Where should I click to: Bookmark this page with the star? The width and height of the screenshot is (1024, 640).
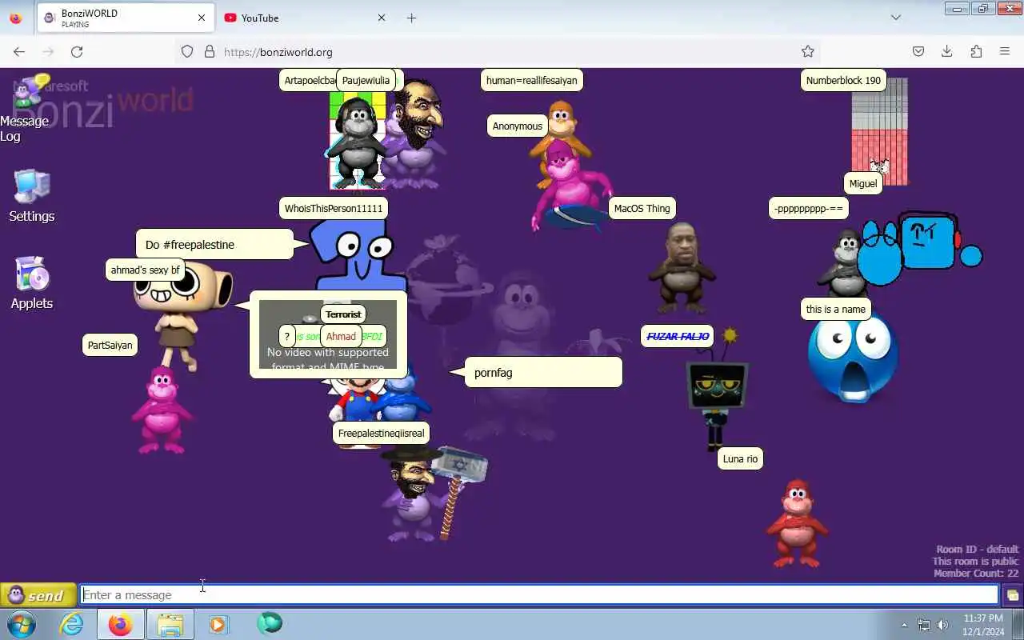(x=808, y=51)
